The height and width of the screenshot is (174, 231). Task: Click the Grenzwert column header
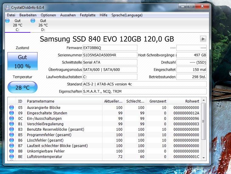(x=157, y=101)
